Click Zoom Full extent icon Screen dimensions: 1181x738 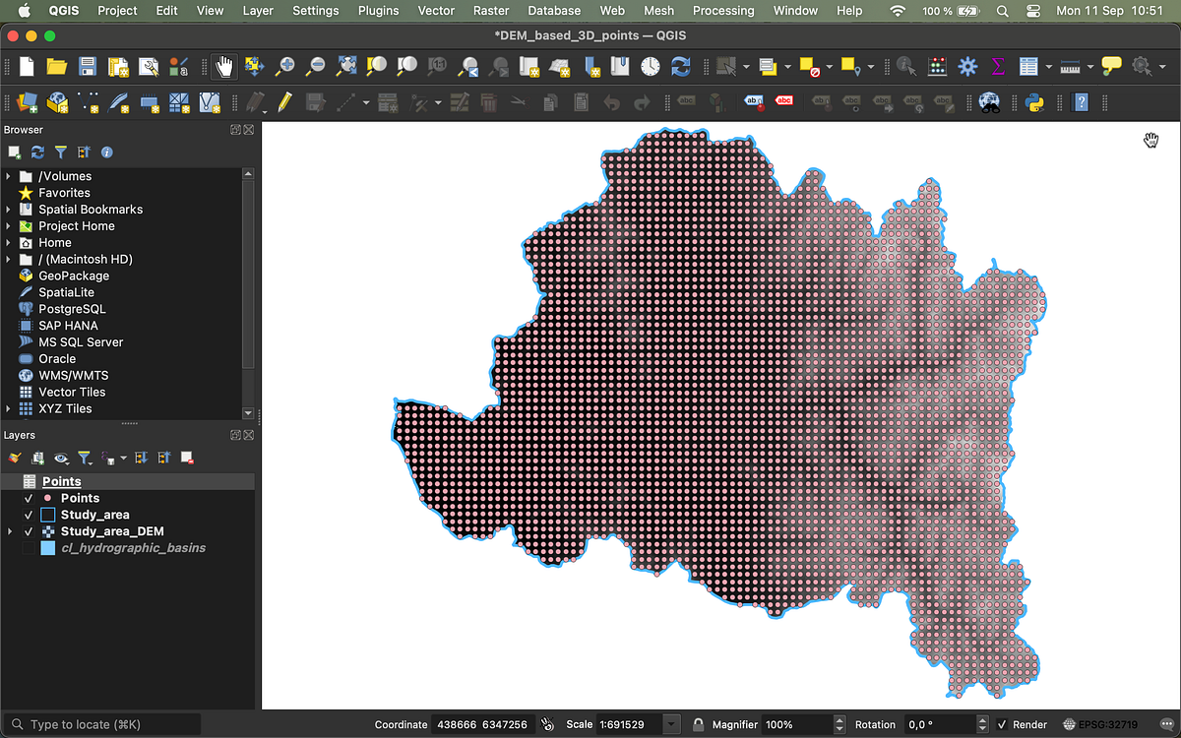[x=347, y=64]
